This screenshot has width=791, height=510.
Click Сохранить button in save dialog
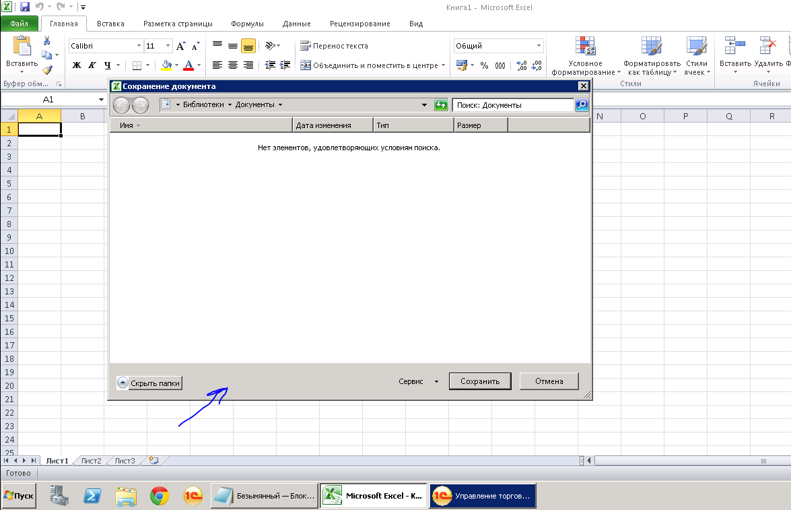pos(480,381)
